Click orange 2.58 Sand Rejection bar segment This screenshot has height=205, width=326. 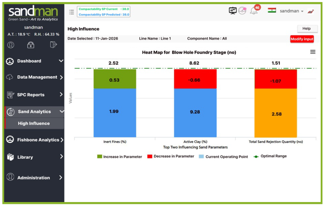coord(276,113)
